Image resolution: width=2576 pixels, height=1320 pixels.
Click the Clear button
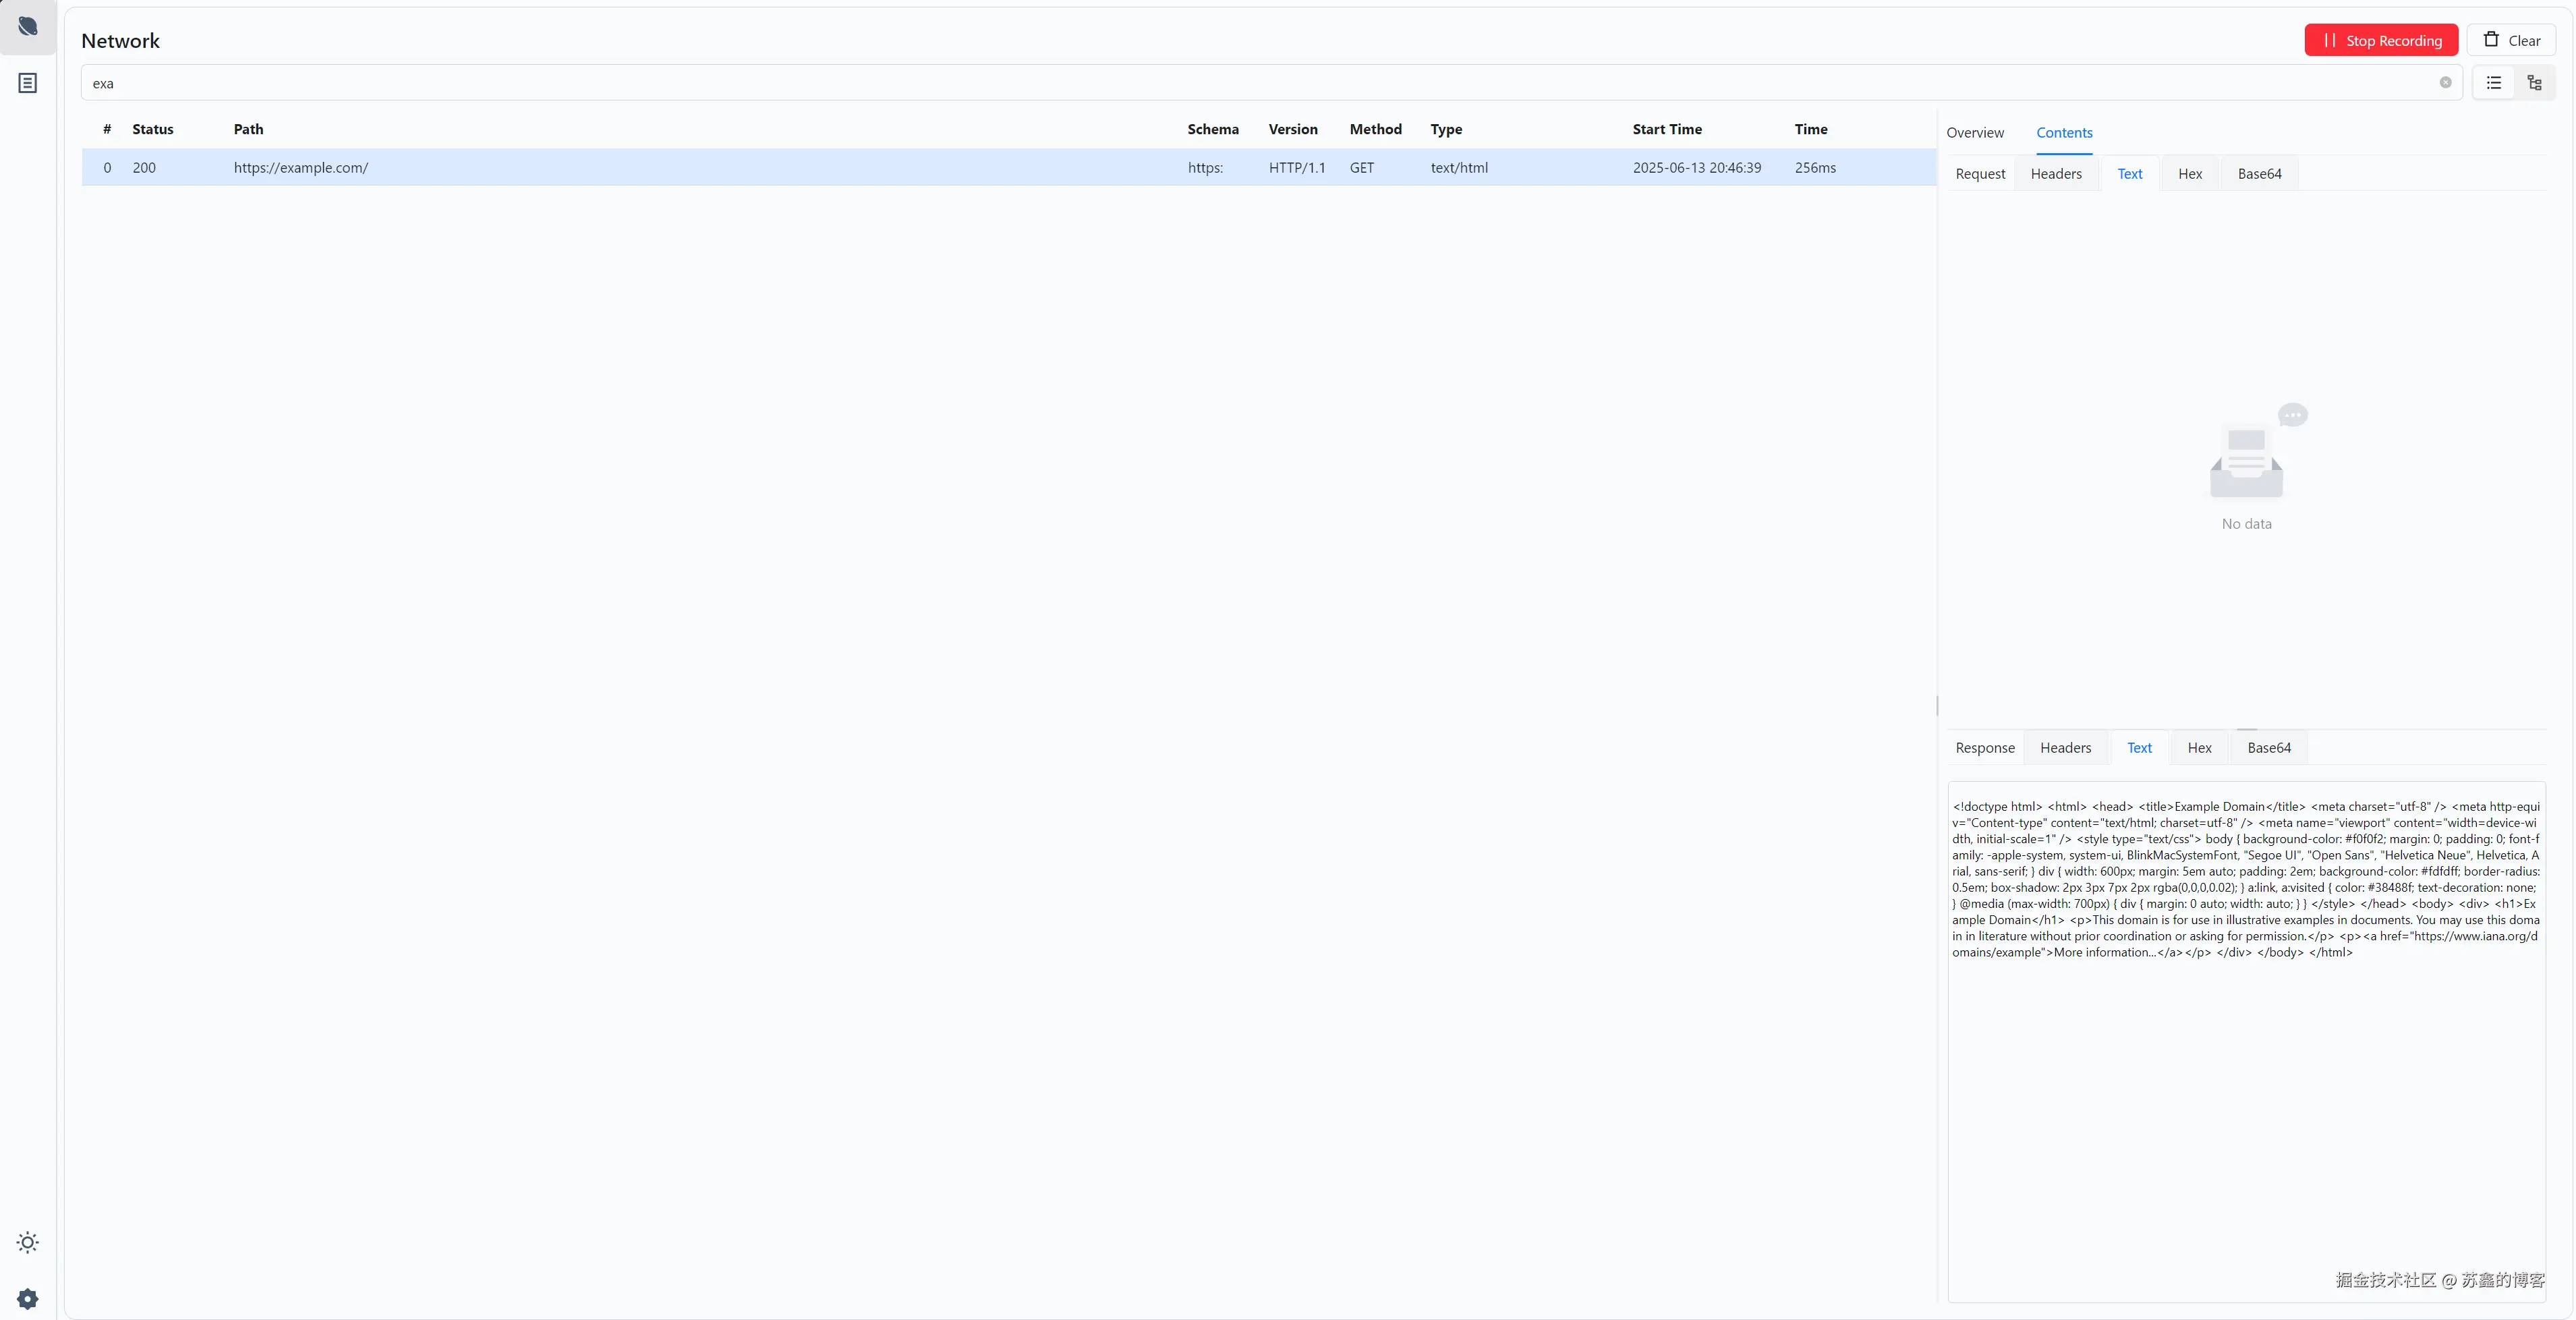point(2511,41)
